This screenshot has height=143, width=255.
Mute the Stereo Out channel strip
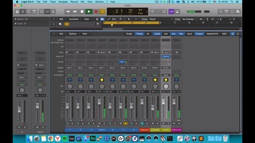click(x=174, y=124)
